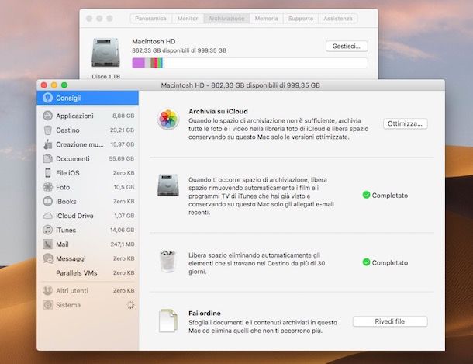Click the iCloud Drive cloud icon
This screenshot has height=364, width=473.
point(47,216)
